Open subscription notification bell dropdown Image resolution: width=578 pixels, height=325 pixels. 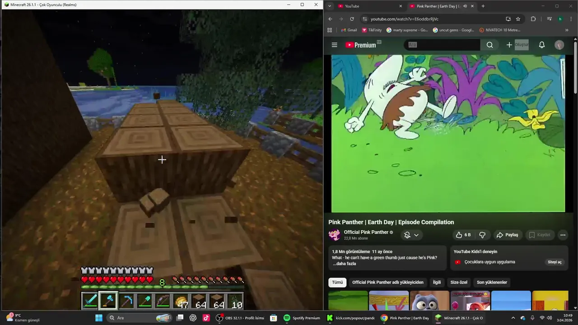[411, 235]
